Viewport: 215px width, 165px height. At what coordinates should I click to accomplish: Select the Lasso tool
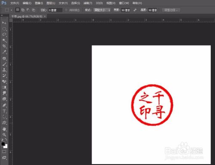point(4,34)
